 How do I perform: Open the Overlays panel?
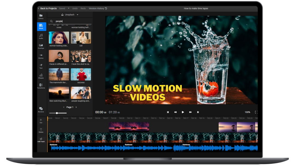tap(41, 47)
